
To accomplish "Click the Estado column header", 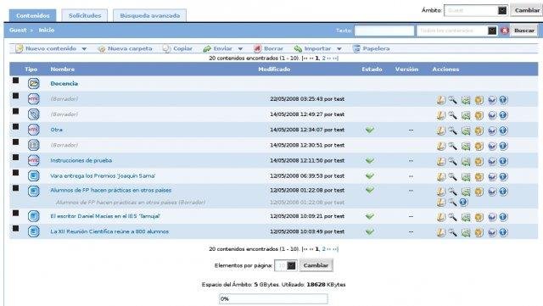I will 372,70.
